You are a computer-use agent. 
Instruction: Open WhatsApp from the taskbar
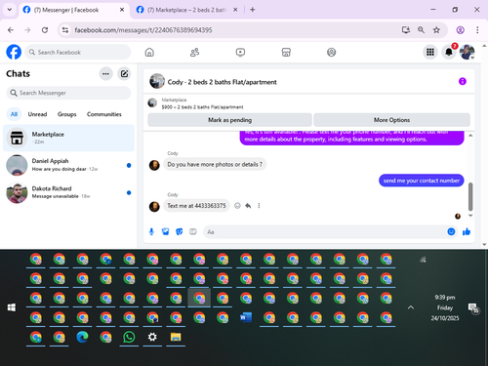pyautogui.click(x=129, y=337)
